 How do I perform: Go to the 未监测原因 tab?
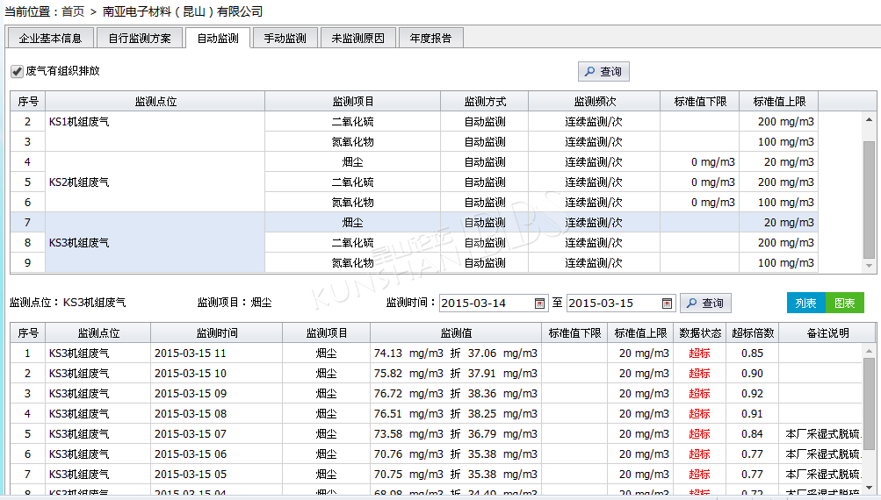click(x=357, y=39)
